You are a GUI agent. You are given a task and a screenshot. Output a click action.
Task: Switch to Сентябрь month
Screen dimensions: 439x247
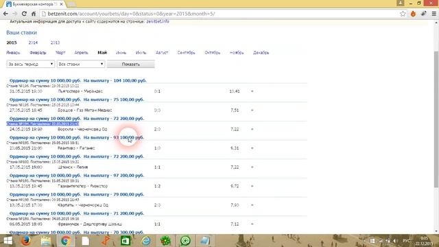click(186, 53)
